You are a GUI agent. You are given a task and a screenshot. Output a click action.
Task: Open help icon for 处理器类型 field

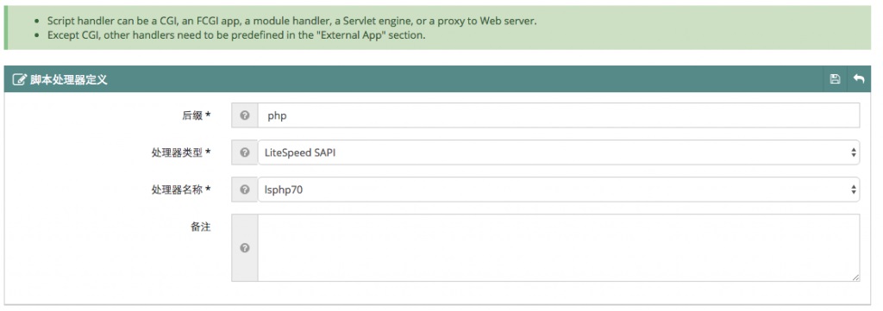(x=244, y=152)
